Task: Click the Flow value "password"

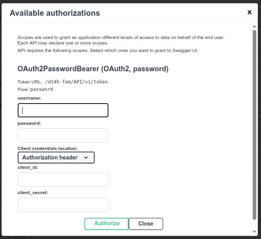Action: point(41,89)
